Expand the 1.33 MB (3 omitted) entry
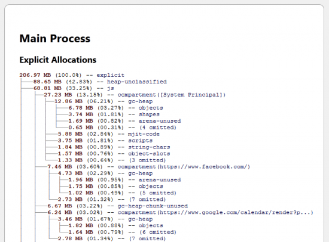This screenshot has height=242, width=329. click(112, 160)
